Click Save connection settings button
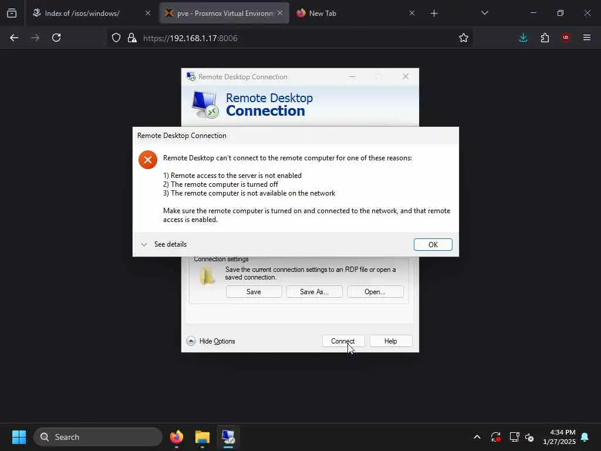 (x=254, y=292)
